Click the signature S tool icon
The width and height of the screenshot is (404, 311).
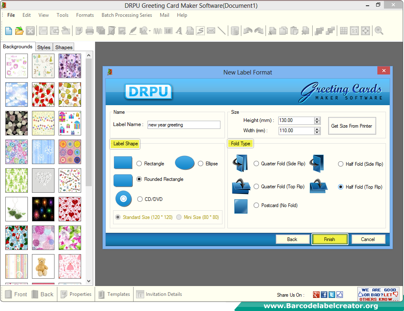tap(200, 31)
